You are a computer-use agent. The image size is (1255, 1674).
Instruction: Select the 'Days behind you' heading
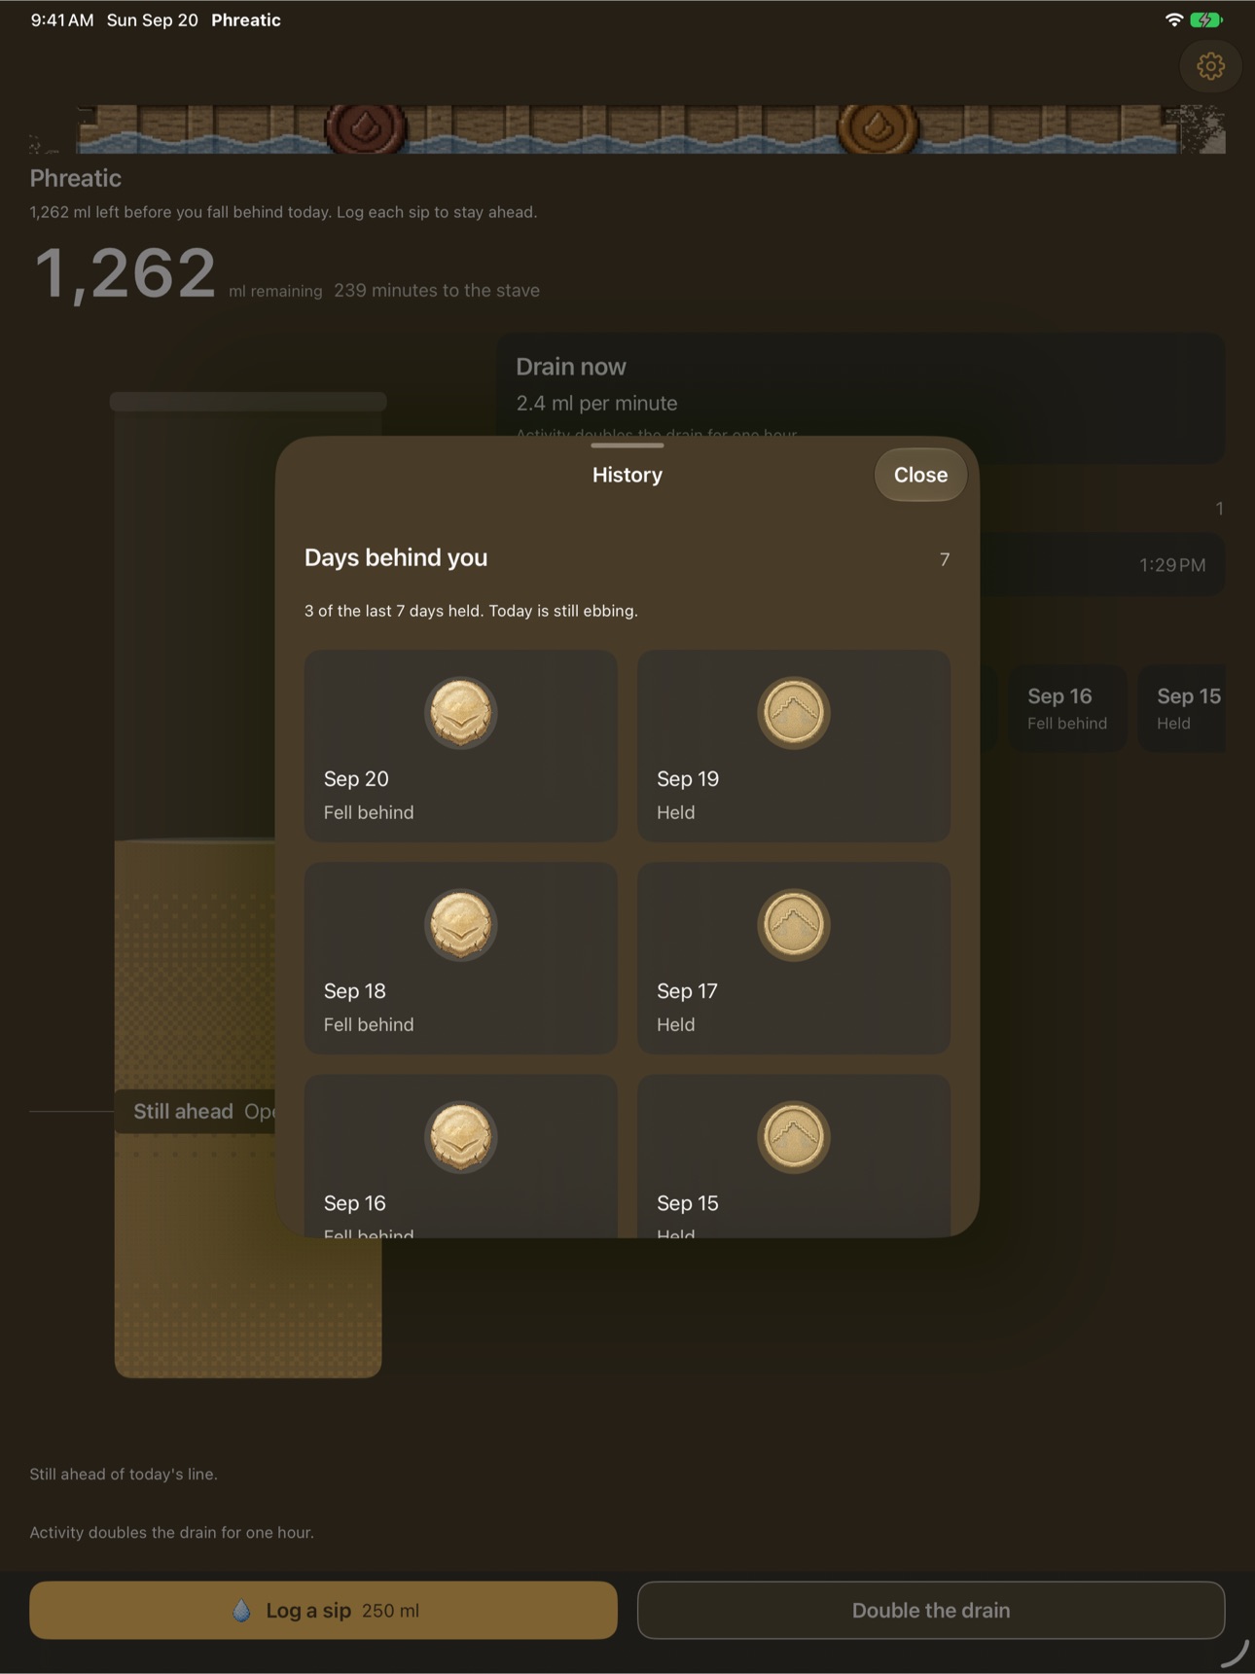pyautogui.click(x=396, y=558)
